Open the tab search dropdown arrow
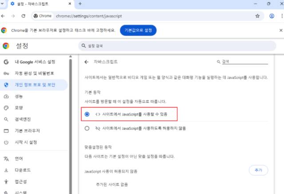 pyautogui.click(x=2, y=4)
